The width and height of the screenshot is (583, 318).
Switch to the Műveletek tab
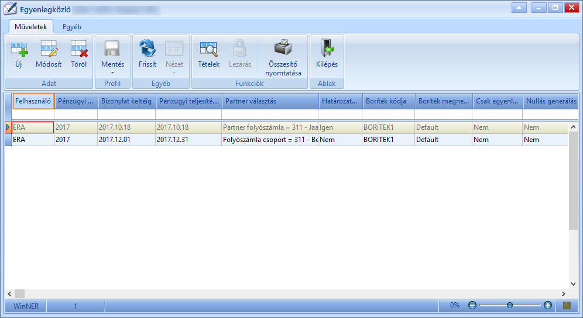31,27
